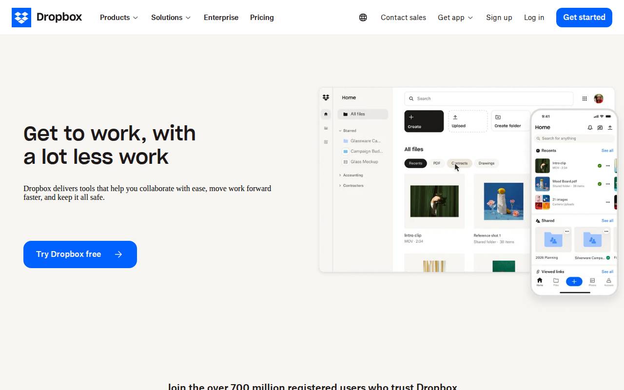The width and height of the screenshot is (624, 390).
Task: Click the upload arrow icon in the phone header
Action: (x=610, y=128)
